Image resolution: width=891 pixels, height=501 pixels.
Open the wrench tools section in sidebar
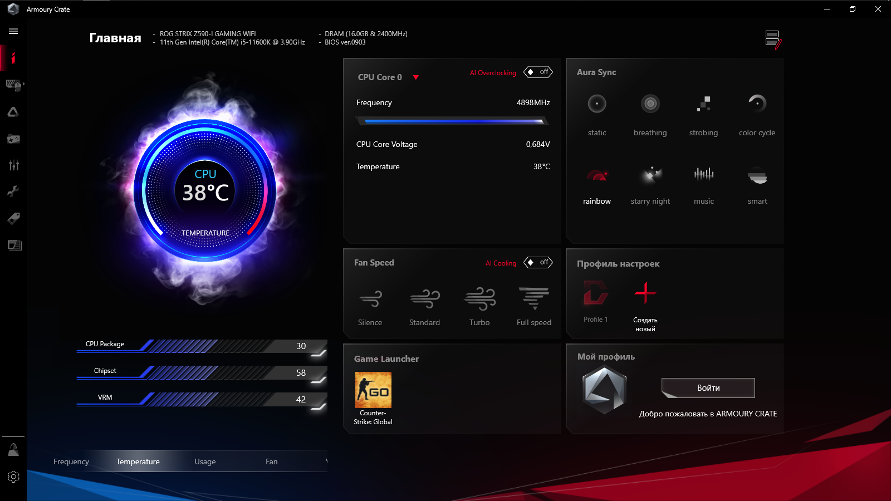pyautogui.click(x=13, y=191)
